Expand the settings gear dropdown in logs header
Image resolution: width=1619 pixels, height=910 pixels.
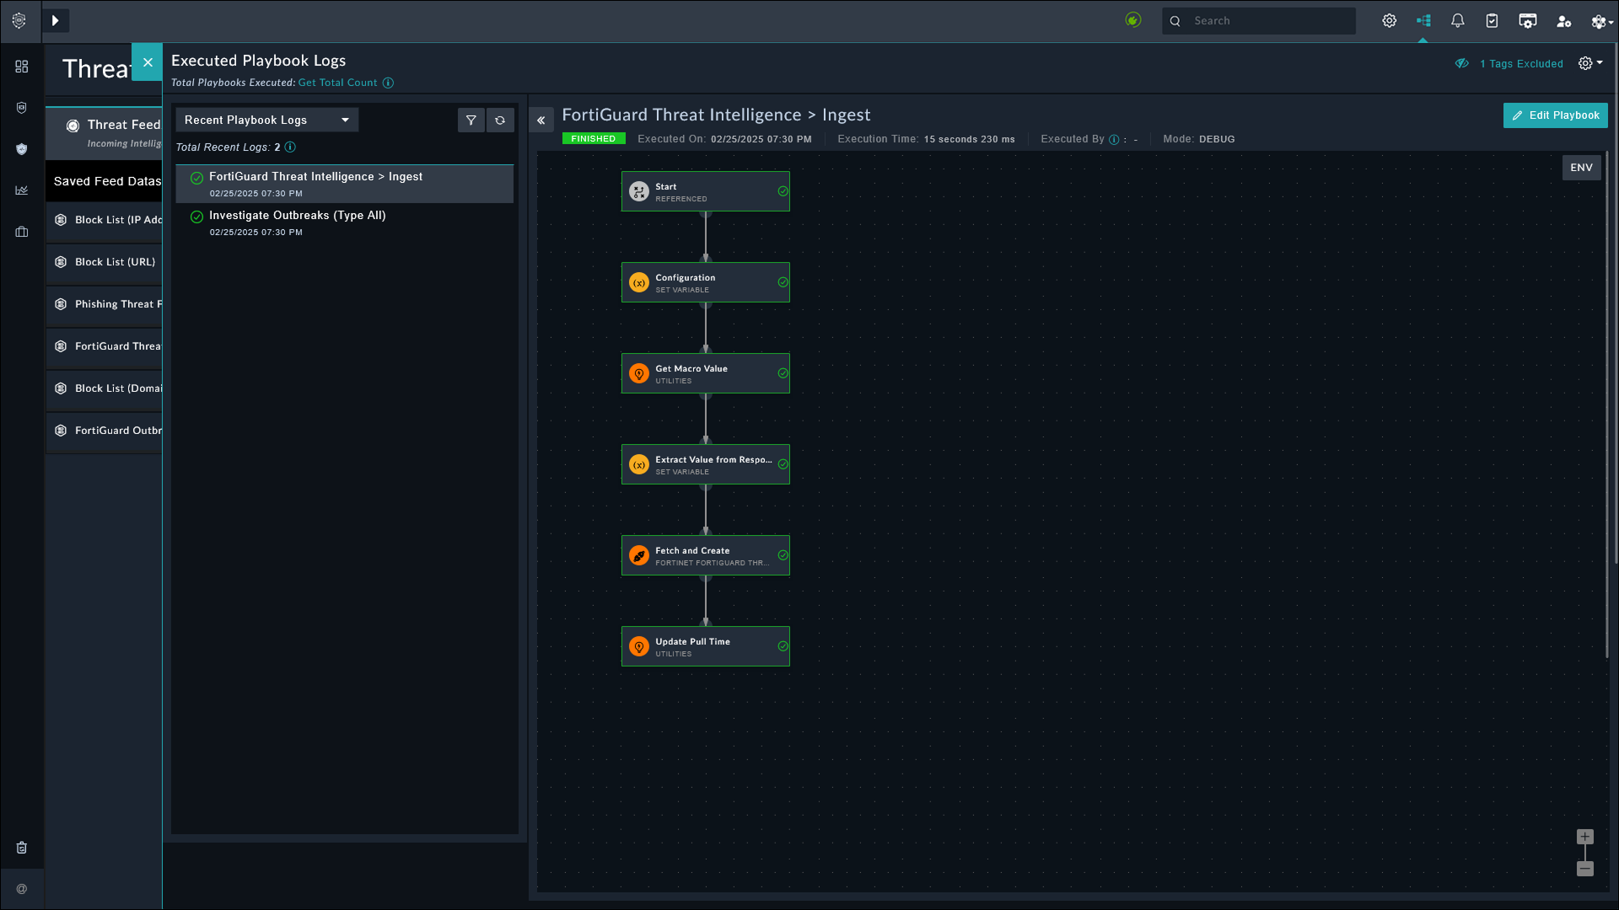point(1590,64)
